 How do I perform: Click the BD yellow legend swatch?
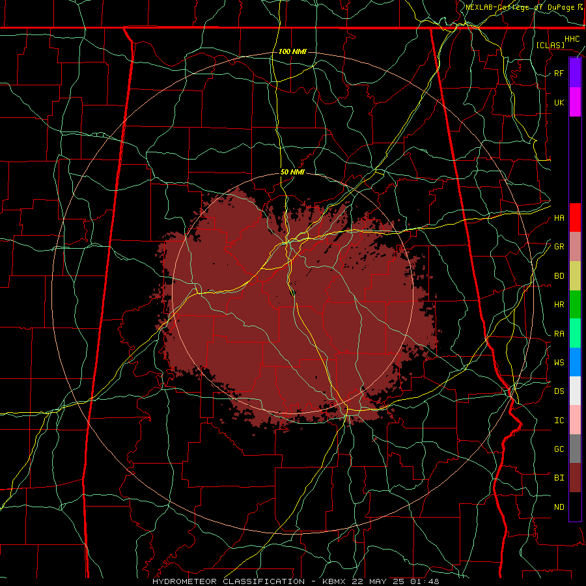click(x=575, y=276)
